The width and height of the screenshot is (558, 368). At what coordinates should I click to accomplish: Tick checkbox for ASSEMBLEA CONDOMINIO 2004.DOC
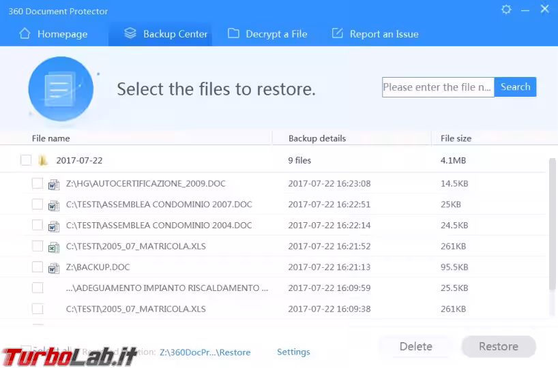pyautogui.click(x=38, y=225)
